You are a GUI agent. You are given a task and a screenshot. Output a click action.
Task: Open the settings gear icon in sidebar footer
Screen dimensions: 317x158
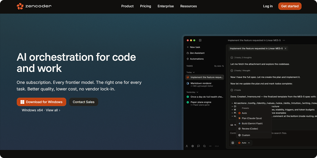tap(193, 146)
